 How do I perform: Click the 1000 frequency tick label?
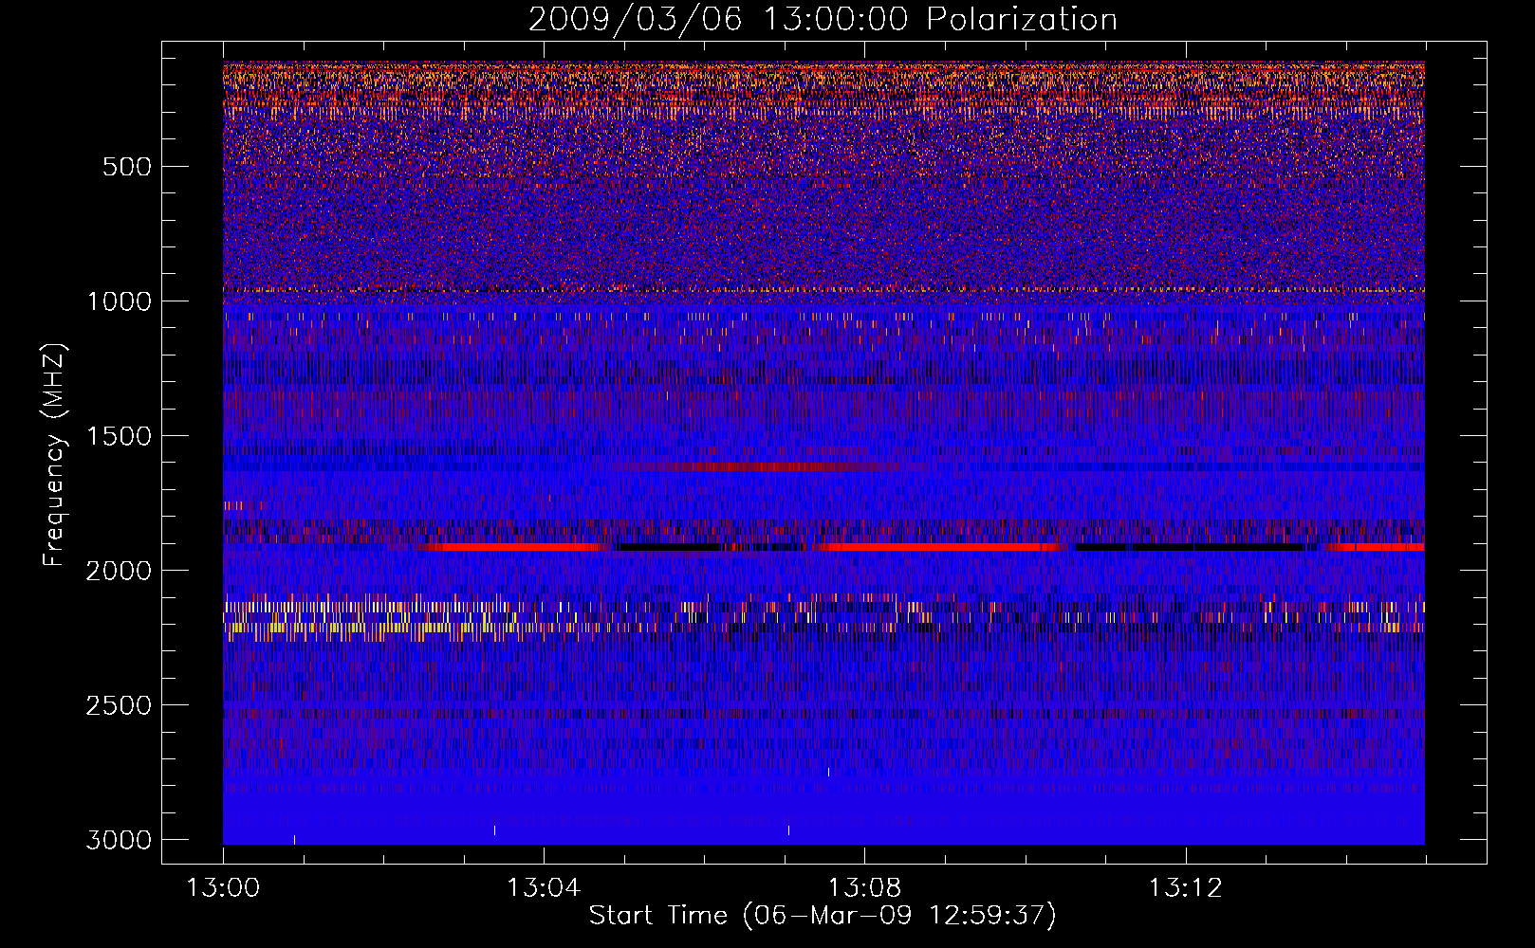[x=119, y=301]
